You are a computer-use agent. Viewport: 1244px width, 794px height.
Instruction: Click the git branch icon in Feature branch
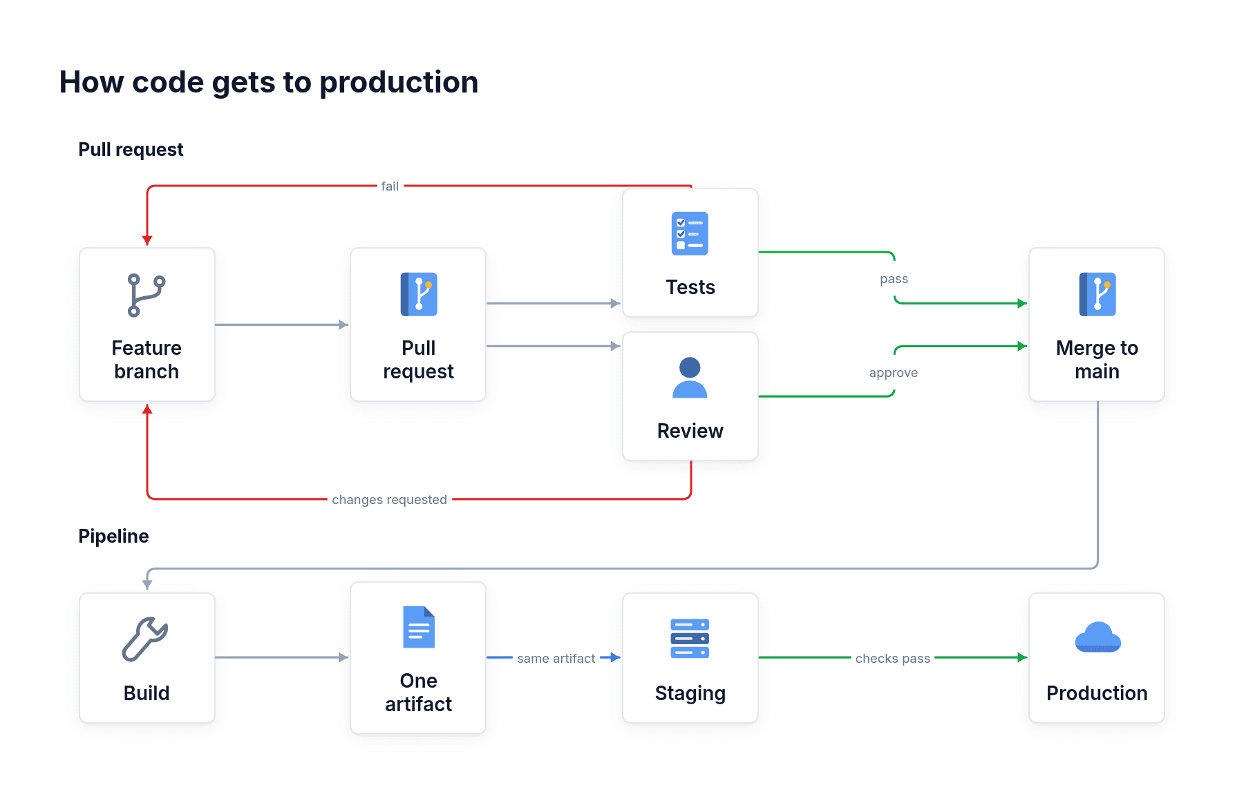(147, 295)
